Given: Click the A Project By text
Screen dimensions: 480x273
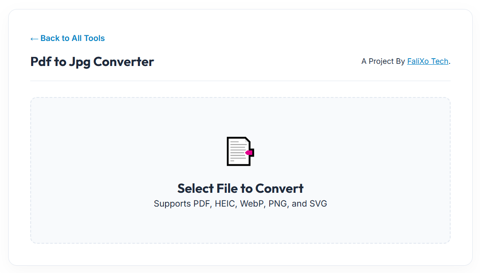Looking at the screenshot, I should (x=383, y=61).
